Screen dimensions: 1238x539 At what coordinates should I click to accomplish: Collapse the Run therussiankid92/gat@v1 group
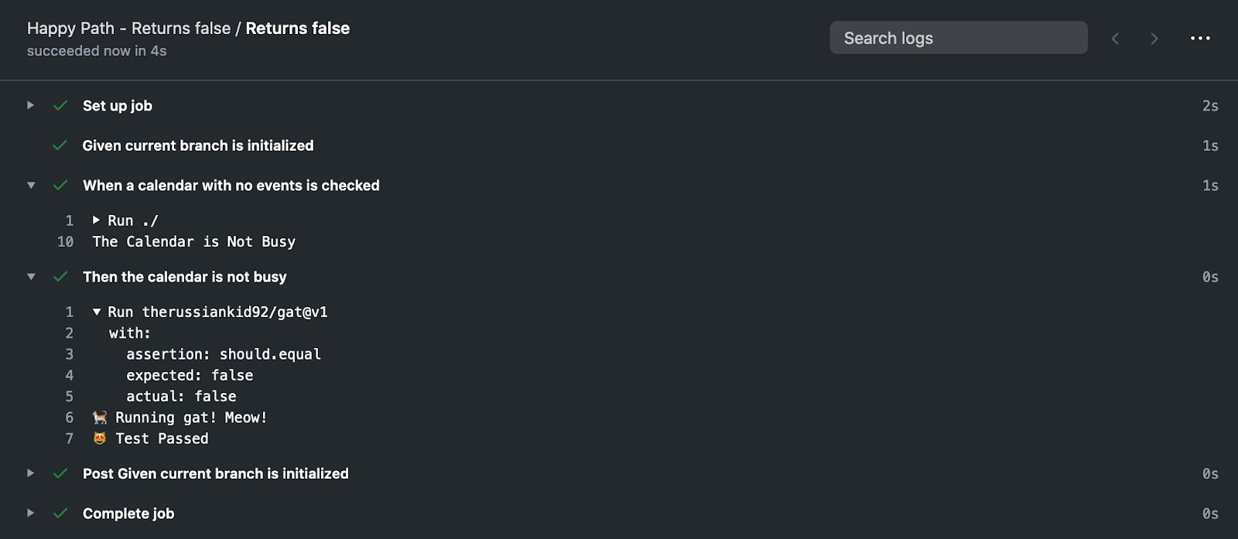coord(97,312)
